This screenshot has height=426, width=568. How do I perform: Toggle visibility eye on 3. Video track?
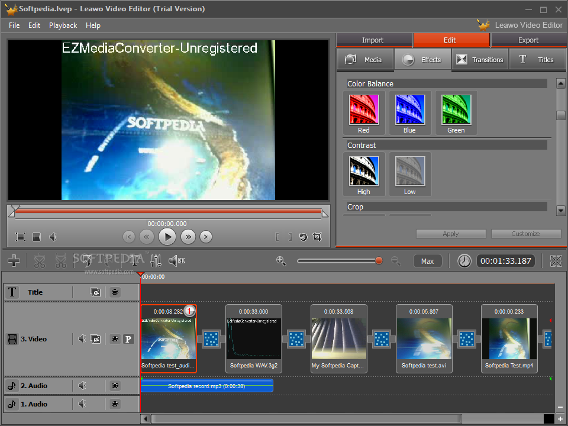115,339
